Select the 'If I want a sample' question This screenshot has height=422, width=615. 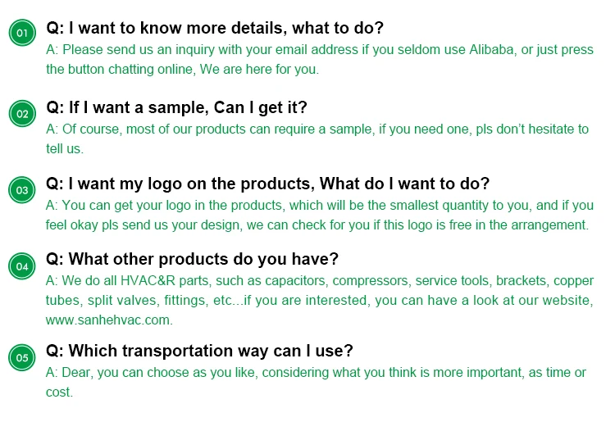(x=176, y=108)
